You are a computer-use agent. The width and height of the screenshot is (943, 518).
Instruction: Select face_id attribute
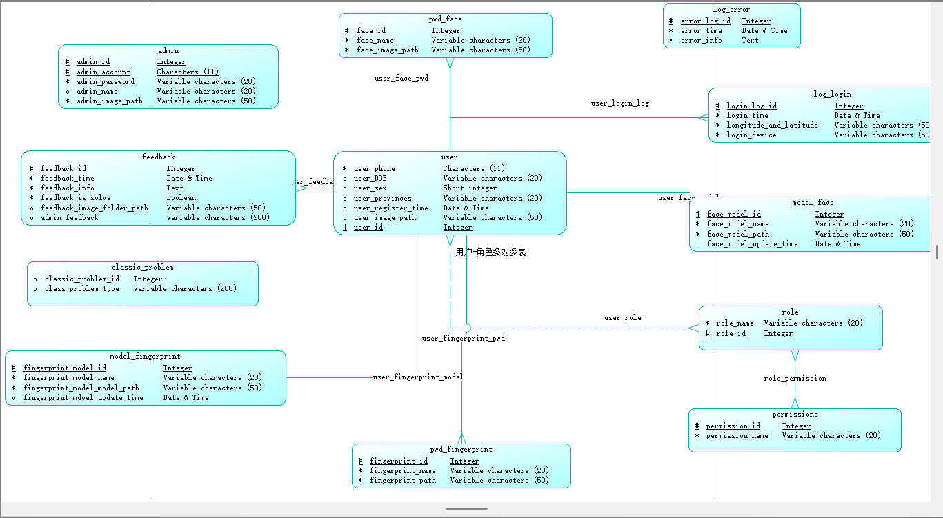[x=371, y=30]
